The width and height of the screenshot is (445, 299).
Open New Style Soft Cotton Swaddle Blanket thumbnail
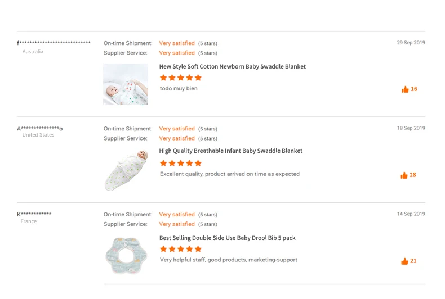point(126,84)
